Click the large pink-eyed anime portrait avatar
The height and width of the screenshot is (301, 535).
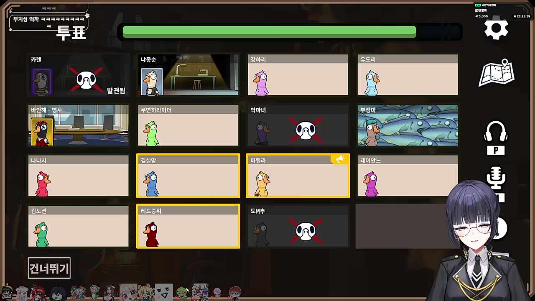click(x=128, y=292)
